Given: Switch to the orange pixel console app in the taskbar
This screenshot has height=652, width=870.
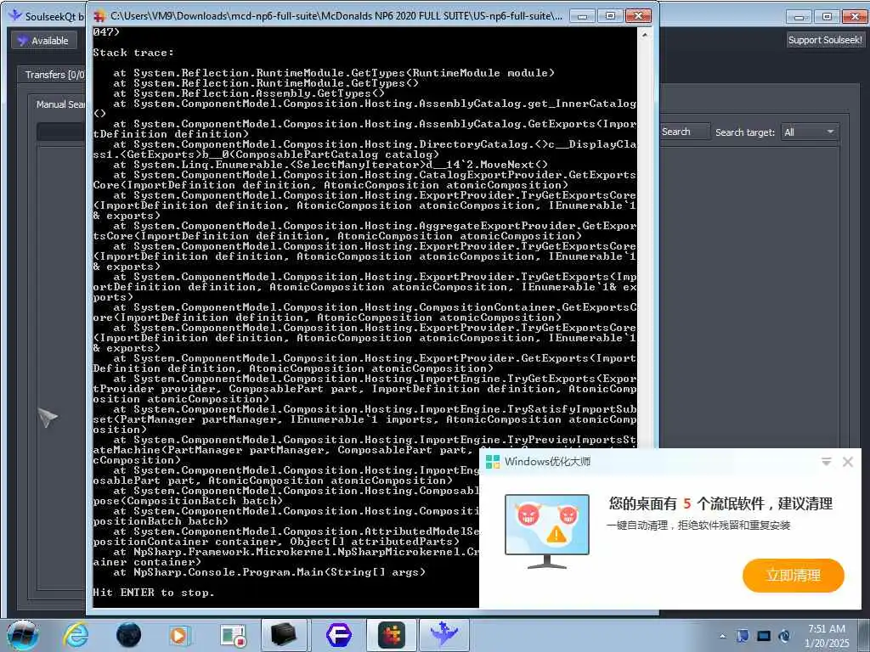Looking at the screenshot, I should coord(391,635).
